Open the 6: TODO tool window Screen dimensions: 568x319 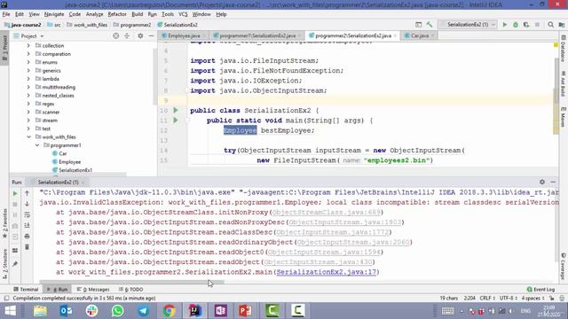tap(130, 290)
